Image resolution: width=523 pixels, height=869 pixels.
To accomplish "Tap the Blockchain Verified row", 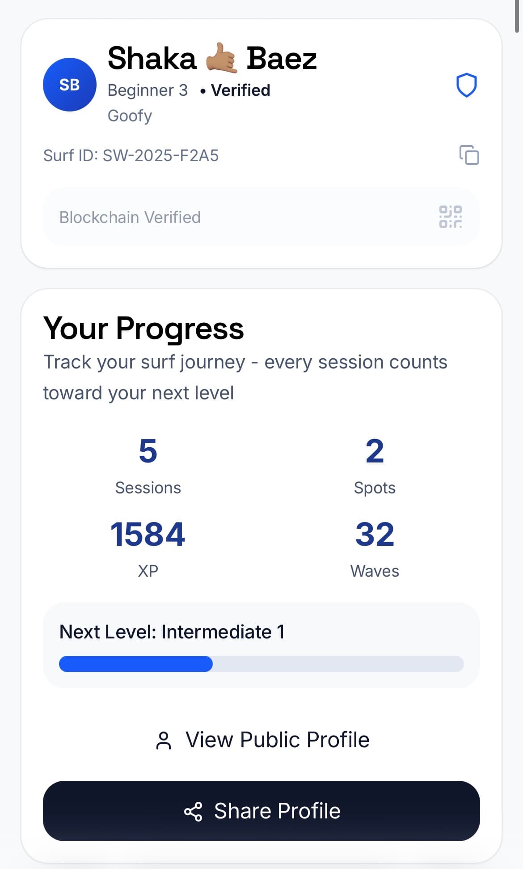I will click(x=261, y=217).
